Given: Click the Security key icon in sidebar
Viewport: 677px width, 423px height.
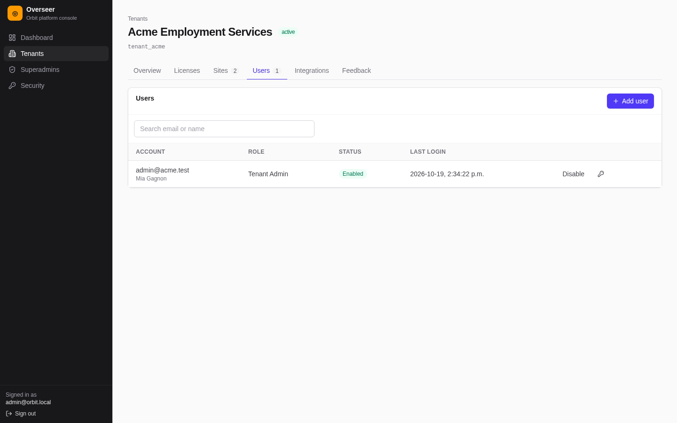Looking at the screenshot, I should (12, 86).
